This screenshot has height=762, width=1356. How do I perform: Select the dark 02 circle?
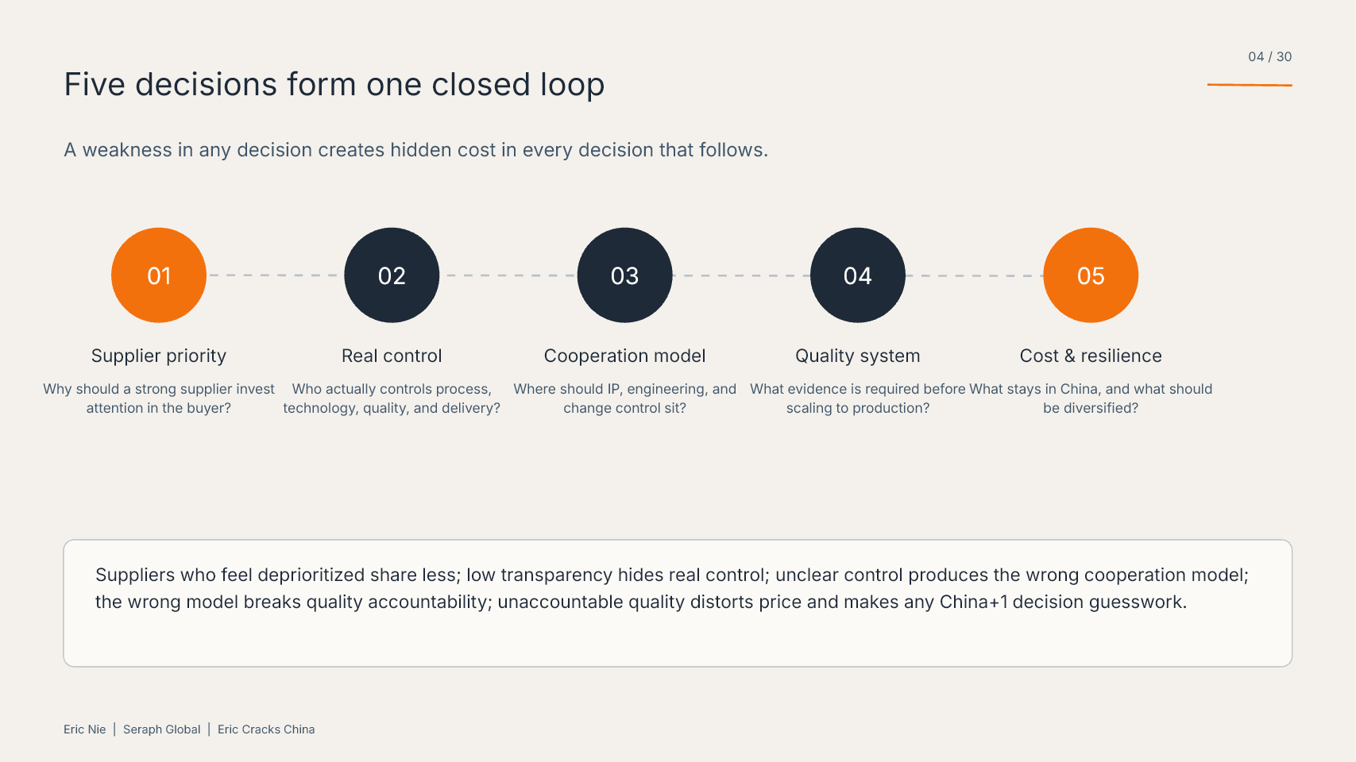tap(392, 275)
